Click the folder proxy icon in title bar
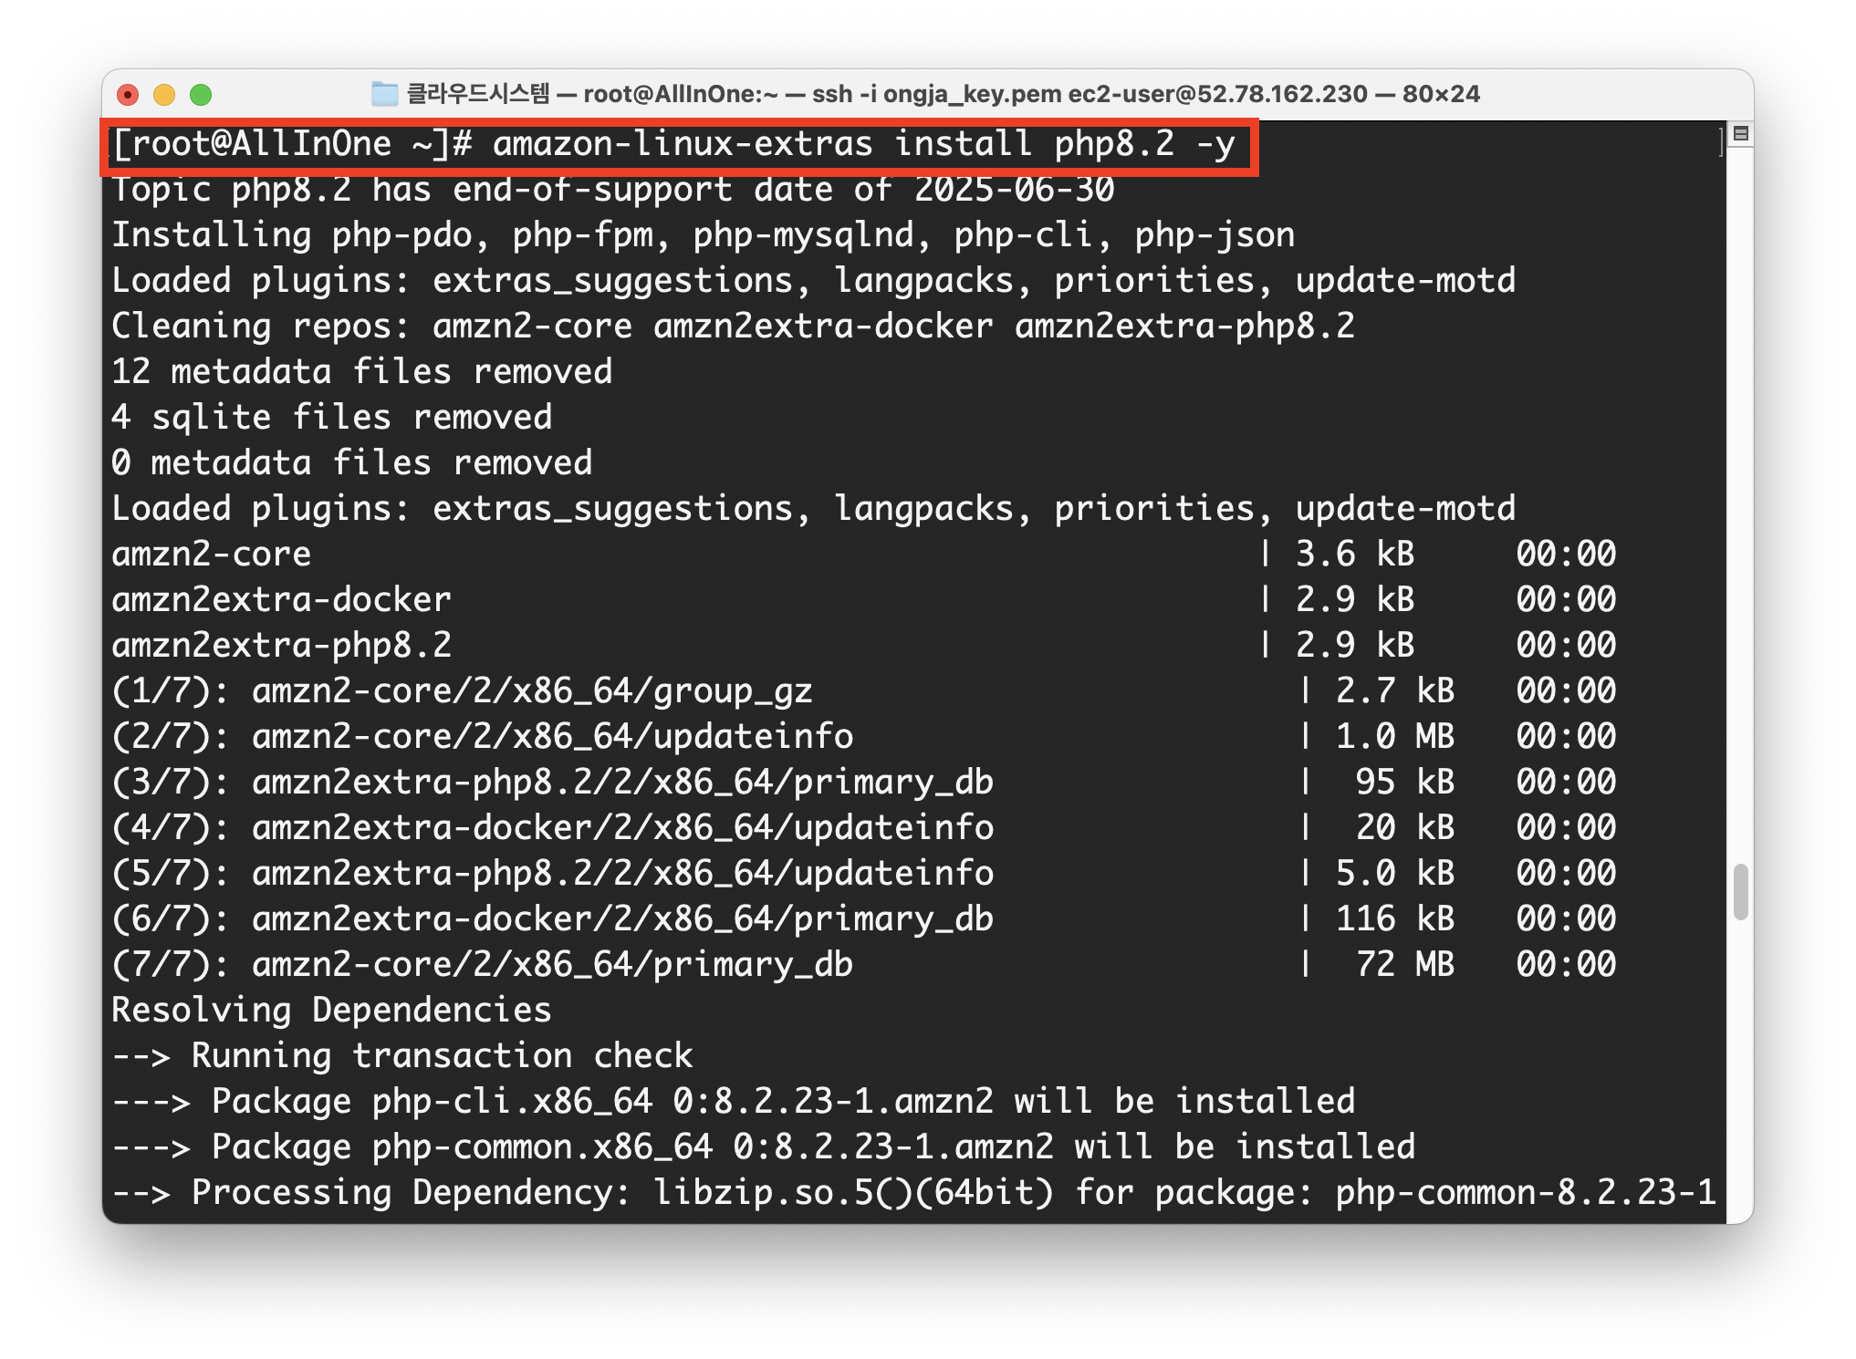The width and height of the screenshot is (1856, 1359). [385, 94]
